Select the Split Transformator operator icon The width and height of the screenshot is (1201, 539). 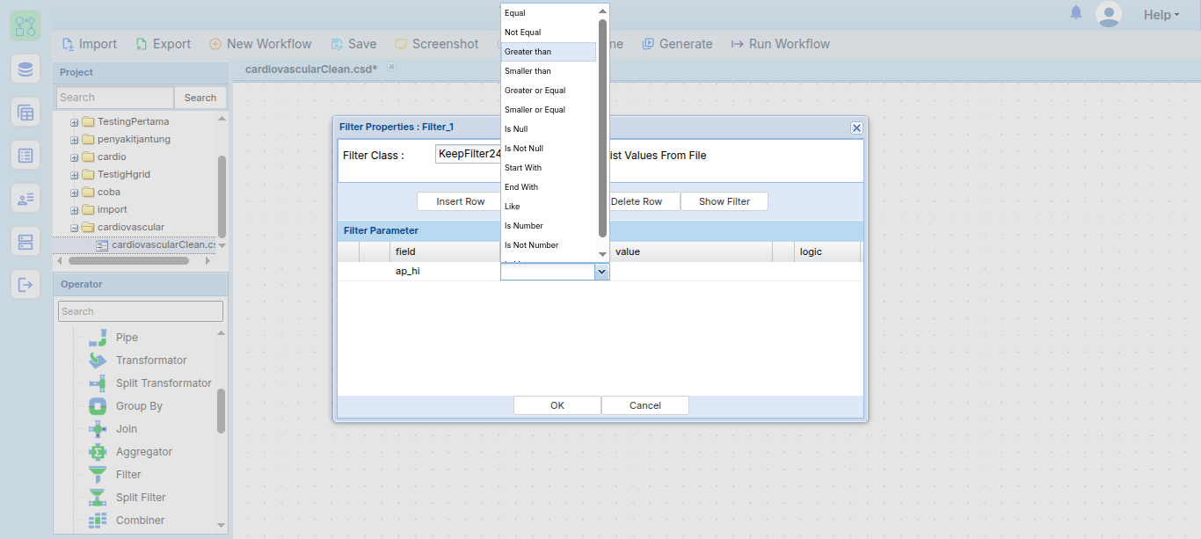(x=98, y=383)
